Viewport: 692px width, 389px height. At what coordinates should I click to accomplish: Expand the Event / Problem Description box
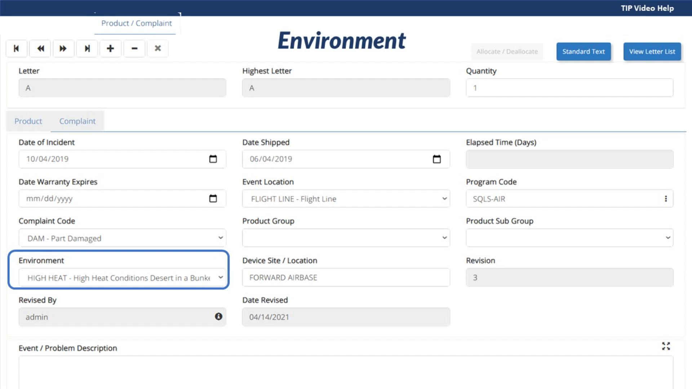666,346
